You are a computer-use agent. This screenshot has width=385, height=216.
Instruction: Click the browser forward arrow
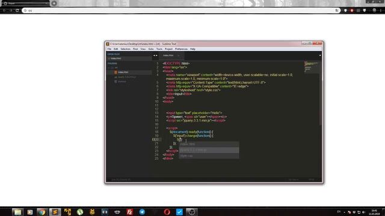[11, 10]
